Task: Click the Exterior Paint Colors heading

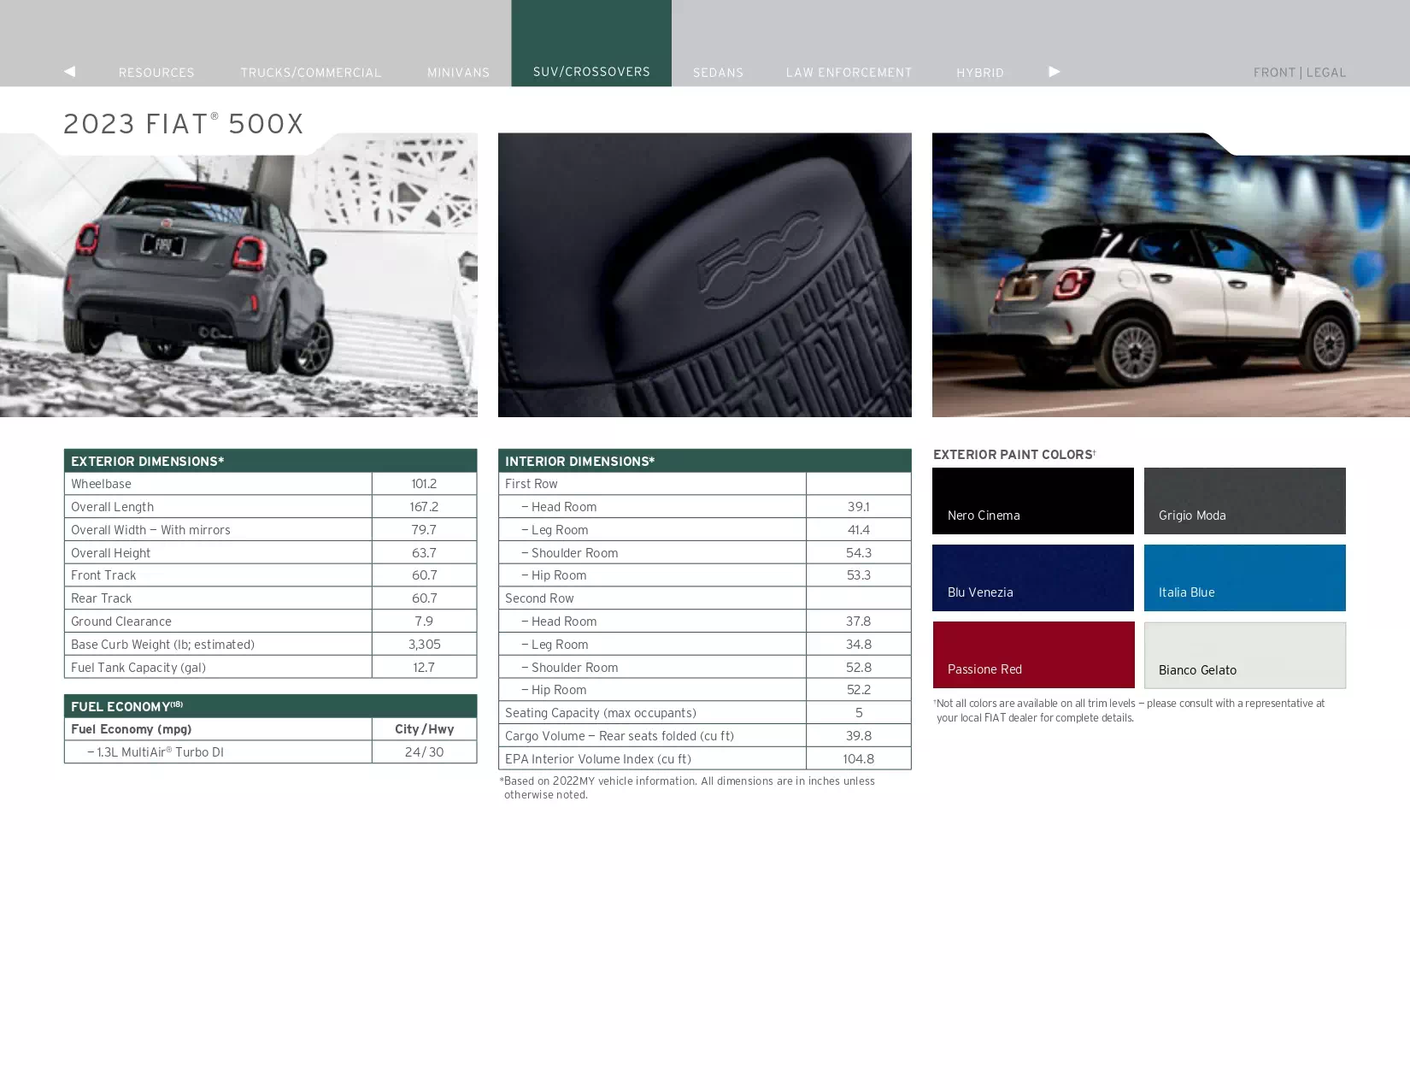Action: pos(1014,455)
